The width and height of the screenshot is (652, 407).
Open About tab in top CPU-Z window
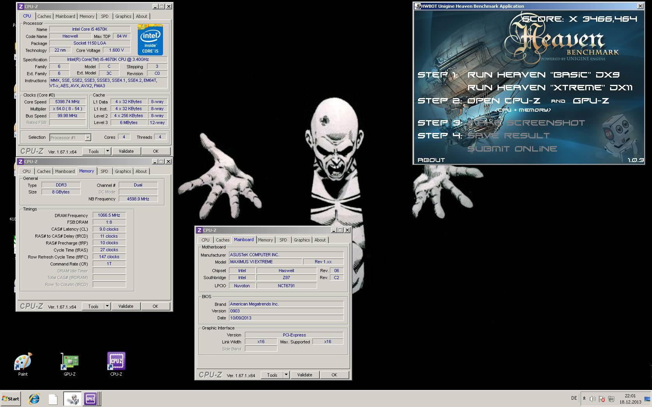point(142,16)
